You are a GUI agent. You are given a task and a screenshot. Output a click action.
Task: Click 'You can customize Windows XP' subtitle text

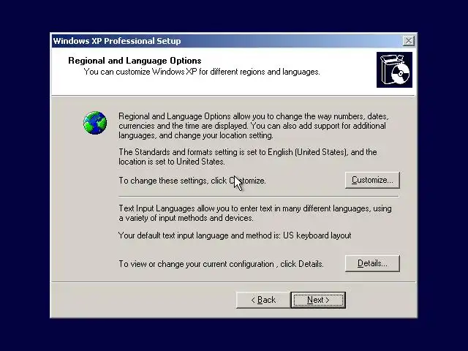(x=202, y=72)
